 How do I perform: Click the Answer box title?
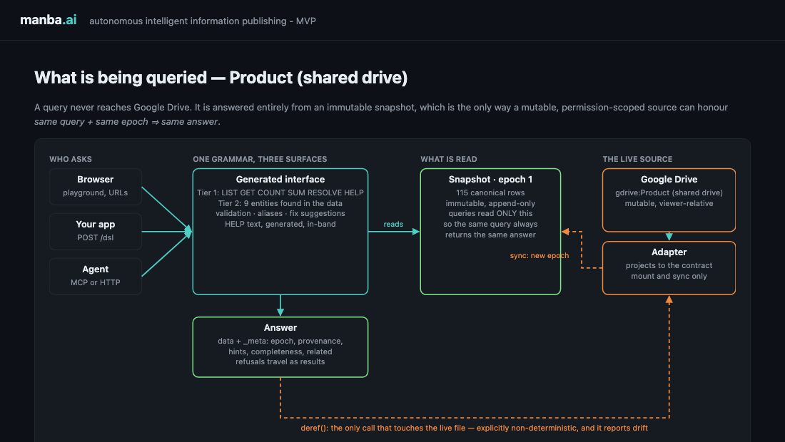pos(280,327)
